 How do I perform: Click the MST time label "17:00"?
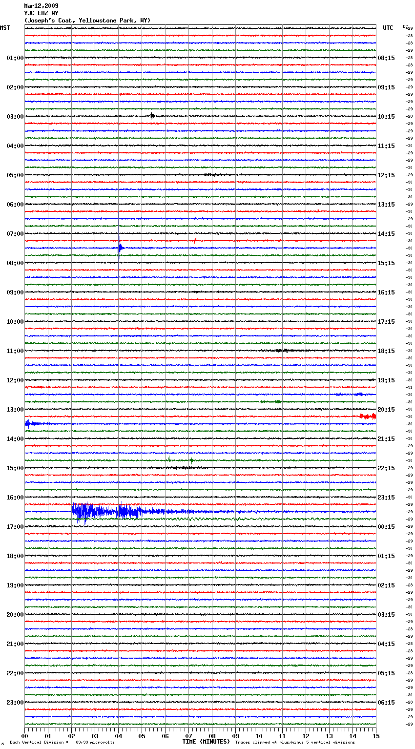tap(15, 527)
